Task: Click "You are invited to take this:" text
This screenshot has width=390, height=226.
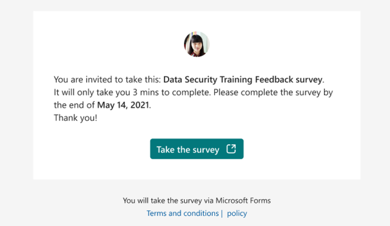Action: (x=107, y=79)
